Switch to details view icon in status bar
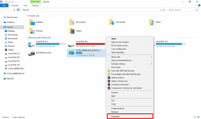Screen dimensions: 201x119 pos(195,117)
